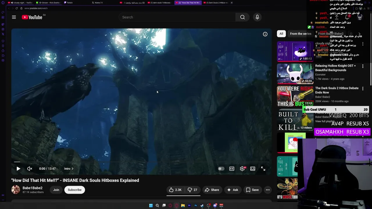Open Steam from taskbar
The image size is (372, 209).
pyautogui.click(x=202, y=206)
